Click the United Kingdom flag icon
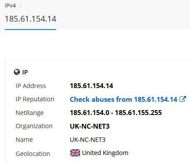 pos(75,153)
